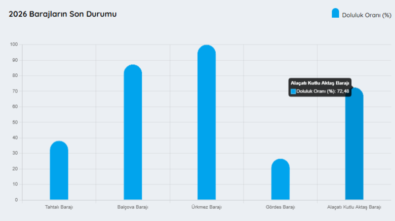395x221 pixels.
Task: Click the tooltip value 72,48 text
Action: [x=343, y=91]
